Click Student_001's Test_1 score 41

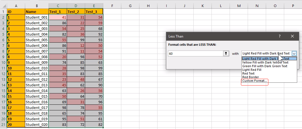pyautogui.click(x=58, y=17)
